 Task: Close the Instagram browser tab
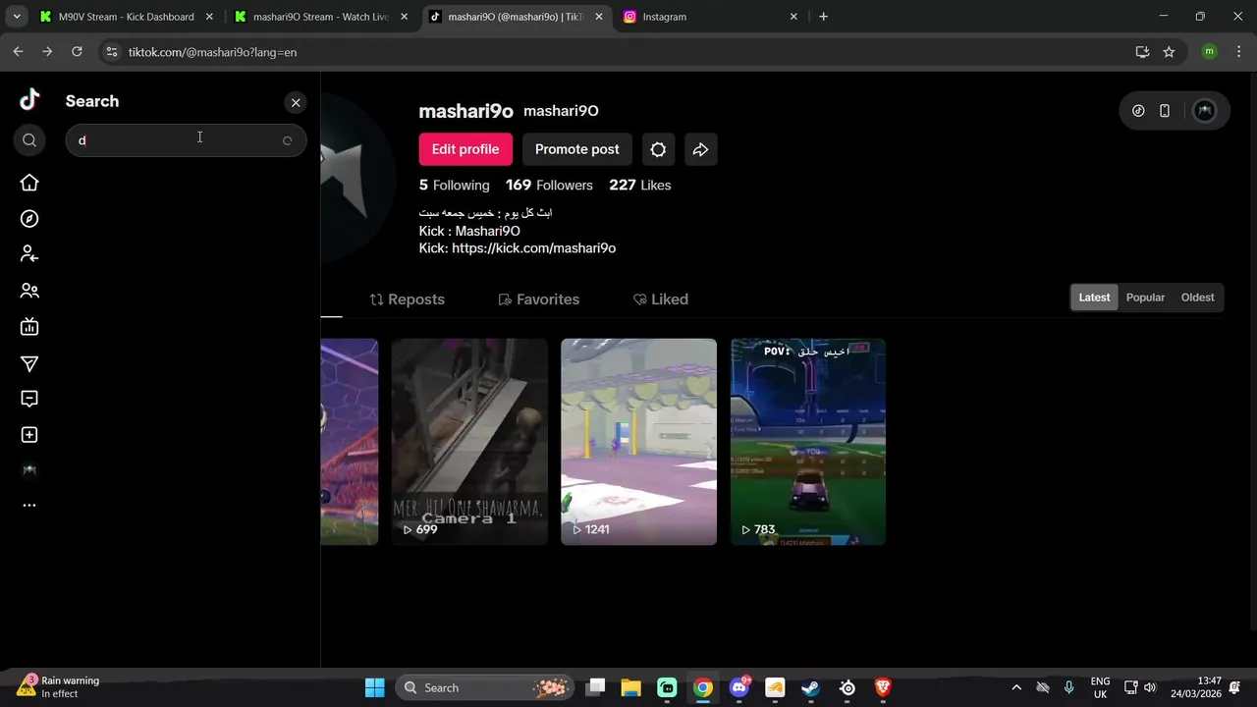(793, 17)
